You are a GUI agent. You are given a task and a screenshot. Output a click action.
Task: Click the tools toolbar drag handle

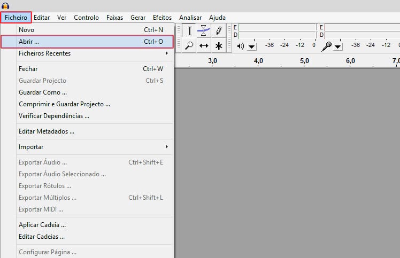pos(179,38)
